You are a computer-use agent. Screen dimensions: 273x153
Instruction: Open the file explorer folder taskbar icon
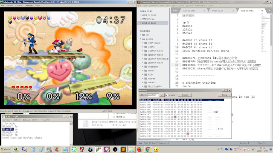click(x=132, y=149)
